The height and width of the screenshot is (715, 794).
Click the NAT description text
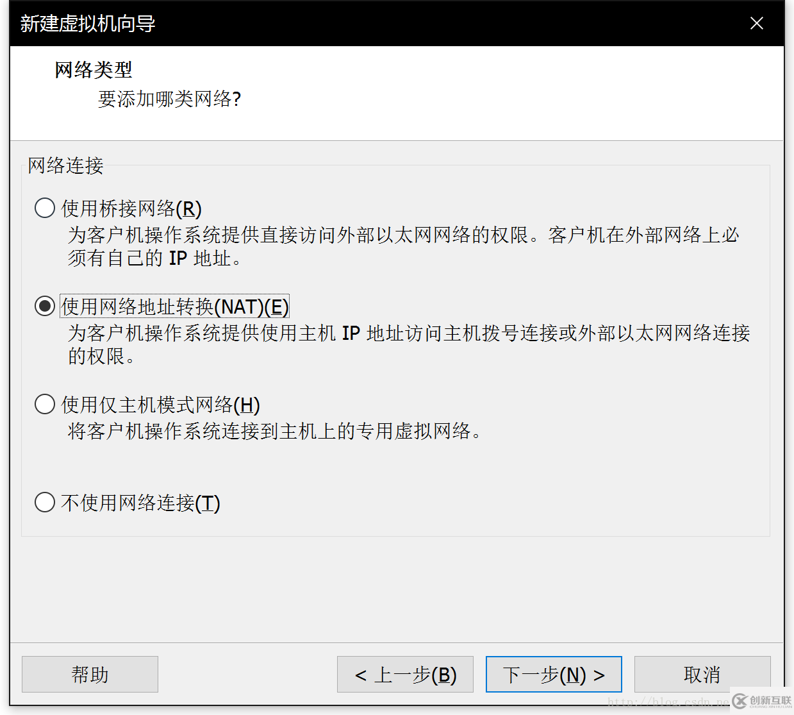coord(408,344)
